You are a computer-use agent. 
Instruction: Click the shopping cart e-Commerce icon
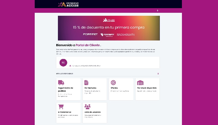(x=61, y=107)
